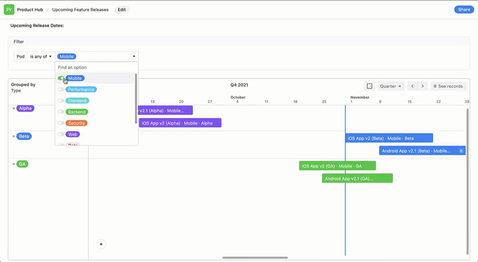The image size is (478, 262).
Task: Collapse the GA group
Action: [x=14, y=164]
